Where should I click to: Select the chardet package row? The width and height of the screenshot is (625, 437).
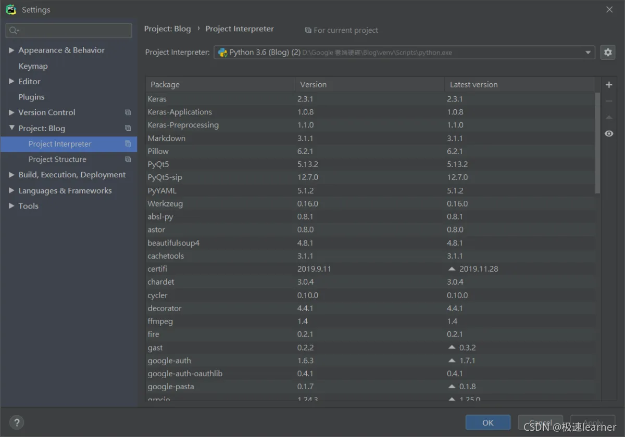coord(370,282)
